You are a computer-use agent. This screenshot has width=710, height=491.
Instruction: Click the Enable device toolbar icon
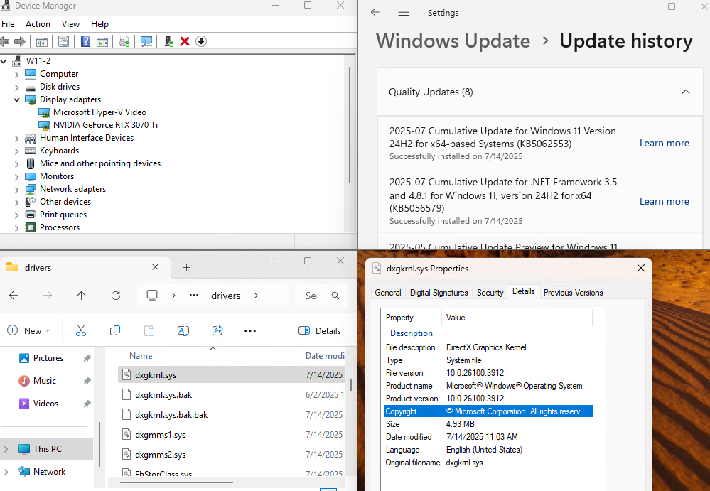[169, 42]
